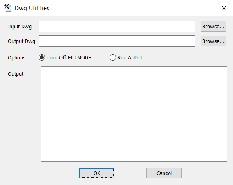This screenshot has height=185, width=233.
Task: Click the 'Turn Off FILLMODE' label text
Action: 69,58
